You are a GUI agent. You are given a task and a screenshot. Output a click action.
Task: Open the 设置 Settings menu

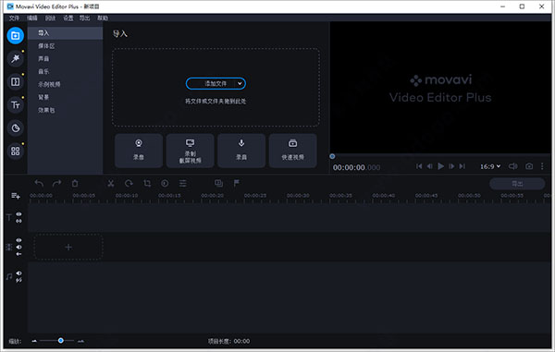tap(68, 18)
